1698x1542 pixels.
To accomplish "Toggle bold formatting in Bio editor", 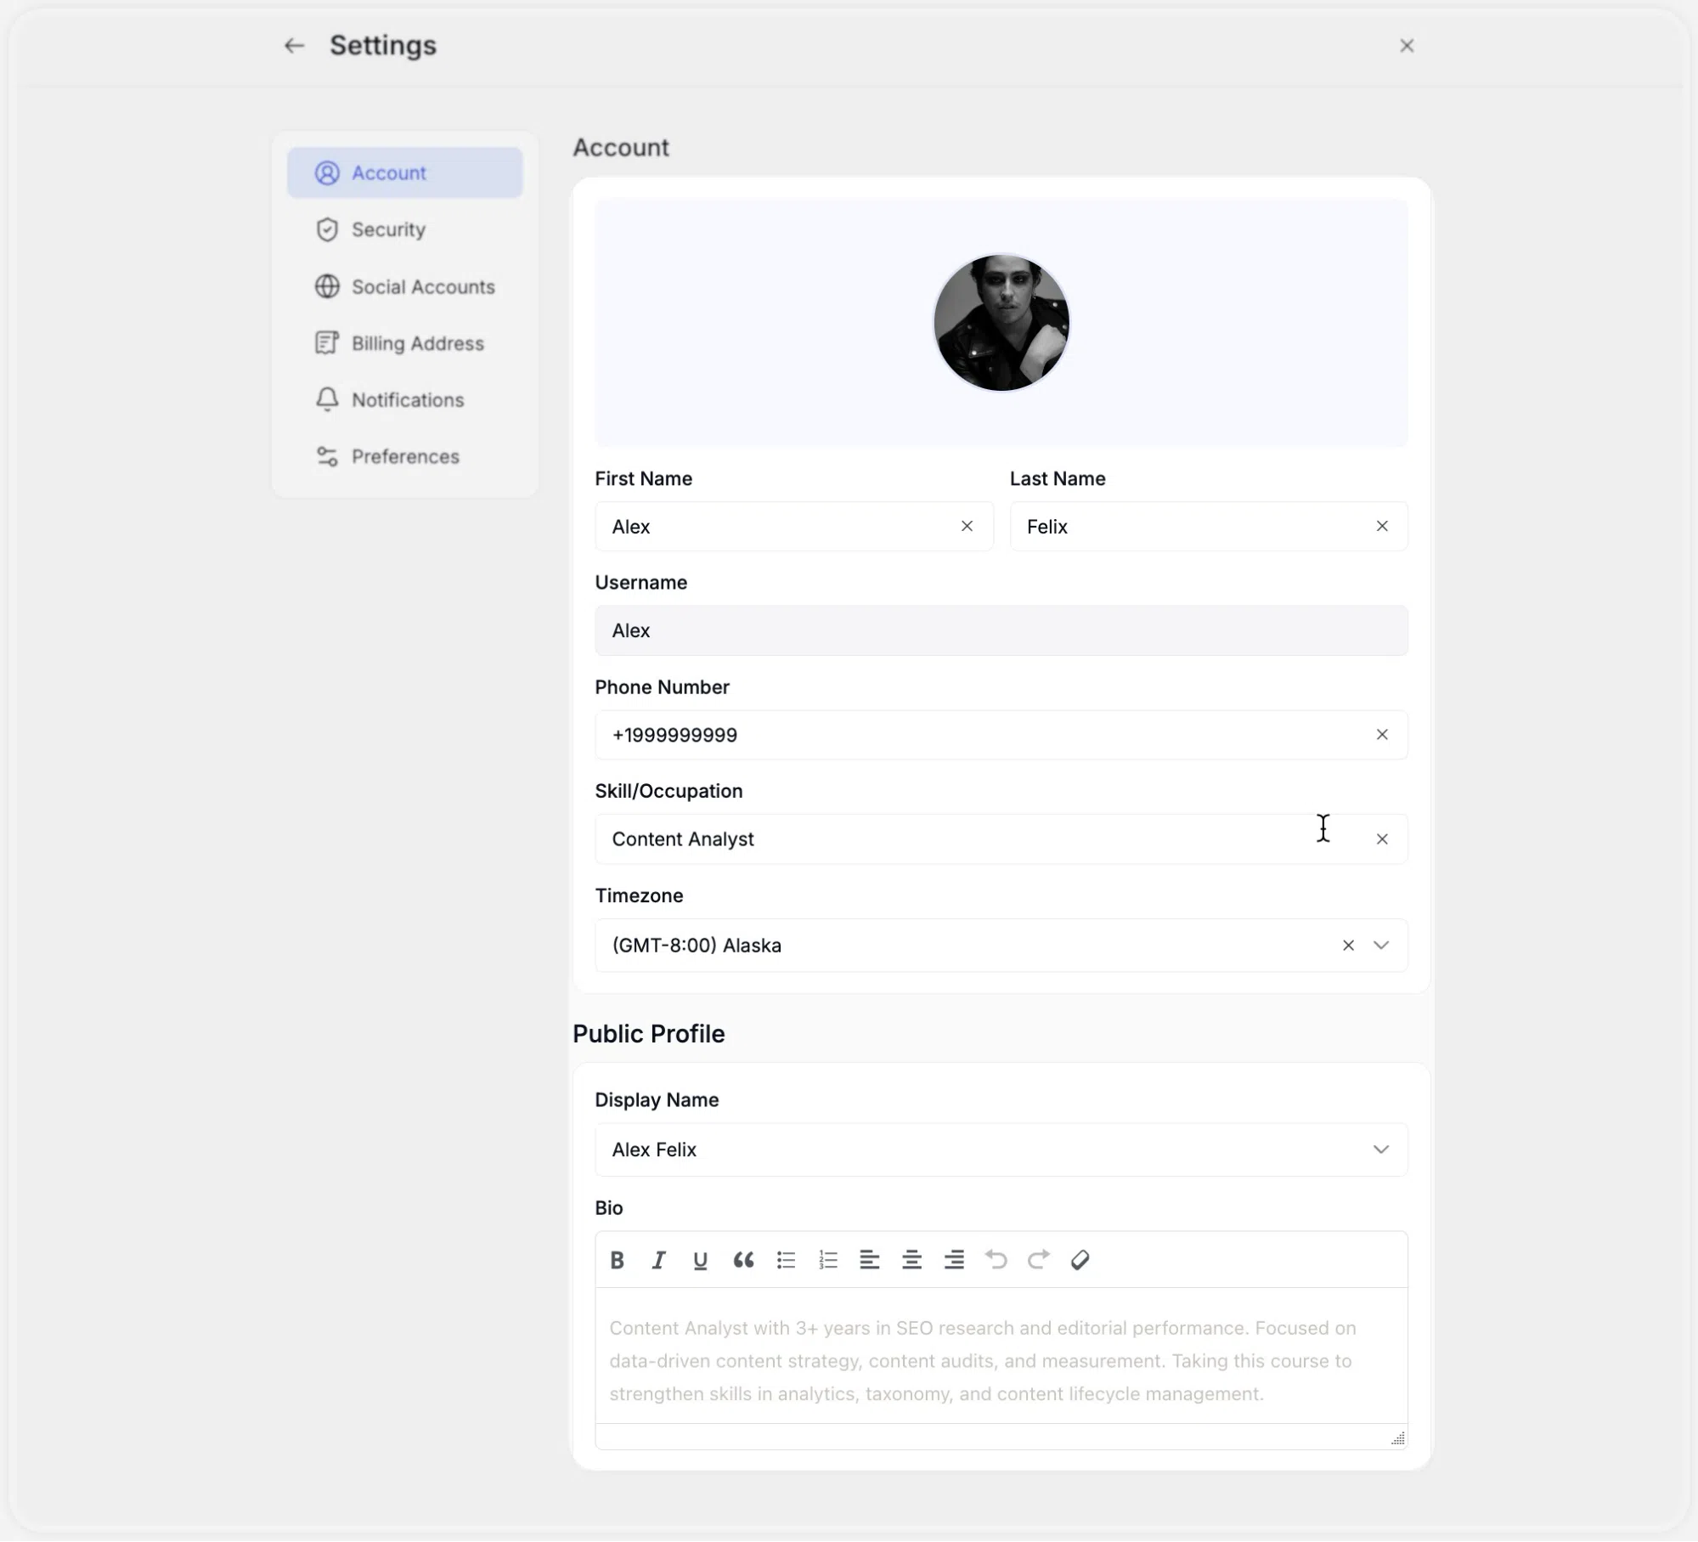I will 618,1260.
